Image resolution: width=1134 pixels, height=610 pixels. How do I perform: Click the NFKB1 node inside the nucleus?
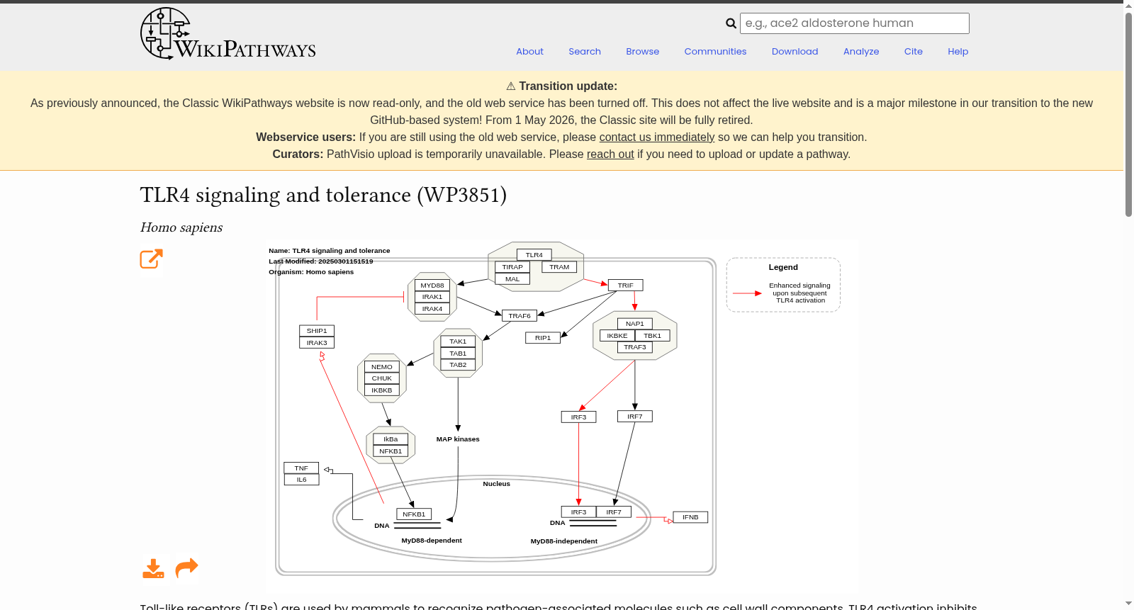coord(414,514)
